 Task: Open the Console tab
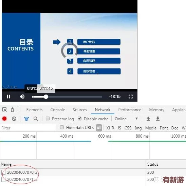pyautogui.click(x=58, y=110)
